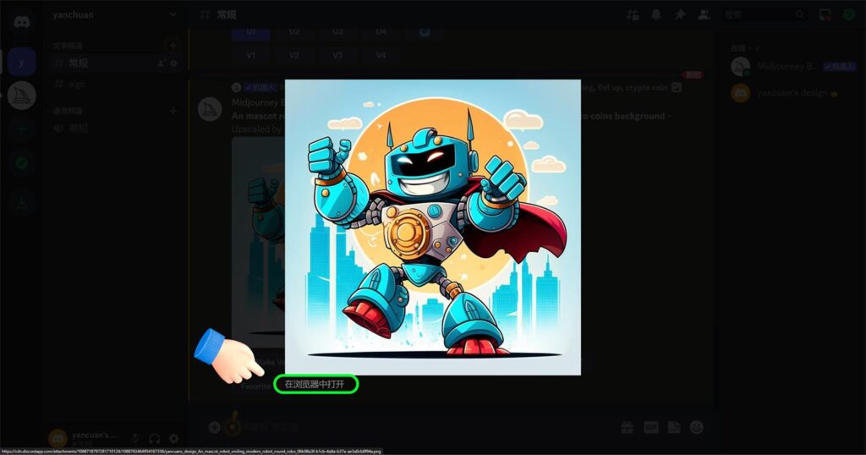This screenshot has height=455, width=866.
Task: Click the robot mascot image preview
Action: (432, 227)
